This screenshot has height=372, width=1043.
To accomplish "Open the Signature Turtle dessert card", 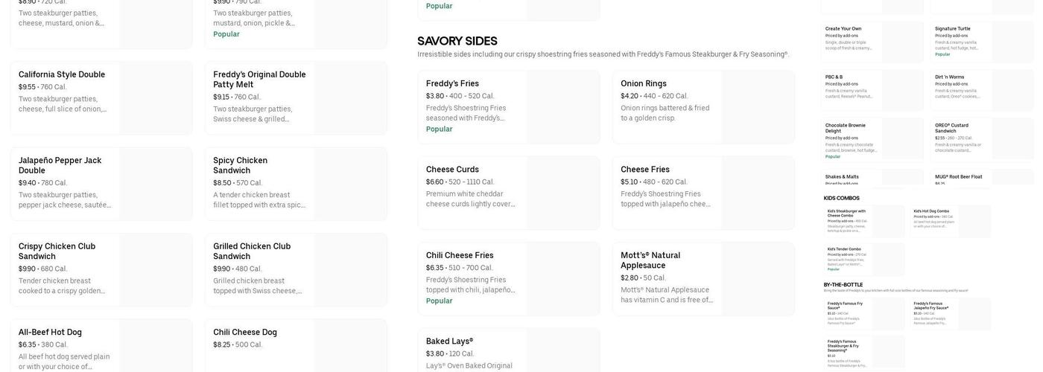I will [953, 29].
